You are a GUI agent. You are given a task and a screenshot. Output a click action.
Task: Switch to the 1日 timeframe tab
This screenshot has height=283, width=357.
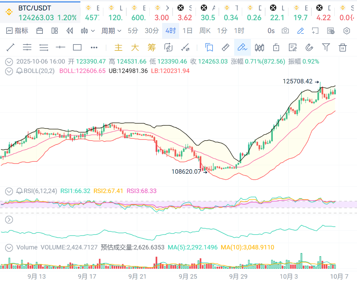tap(187, 31)
